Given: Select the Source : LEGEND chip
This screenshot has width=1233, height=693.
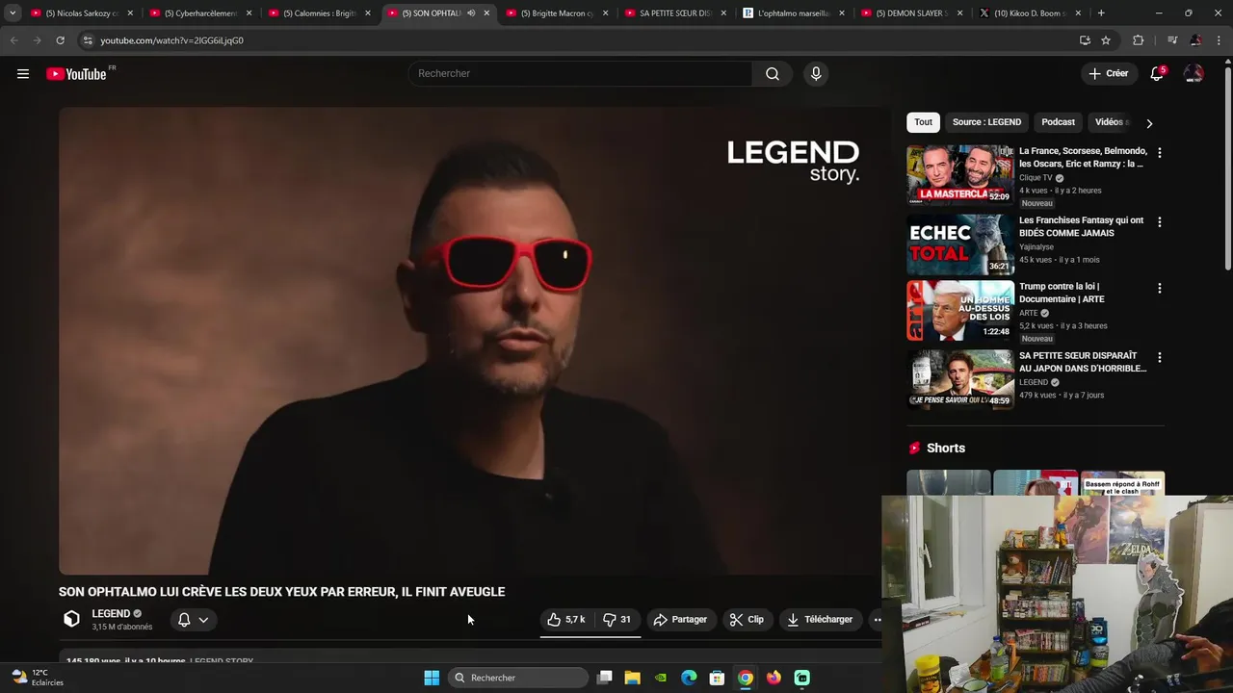Looking at the screenshot, I should click(986, 122).
